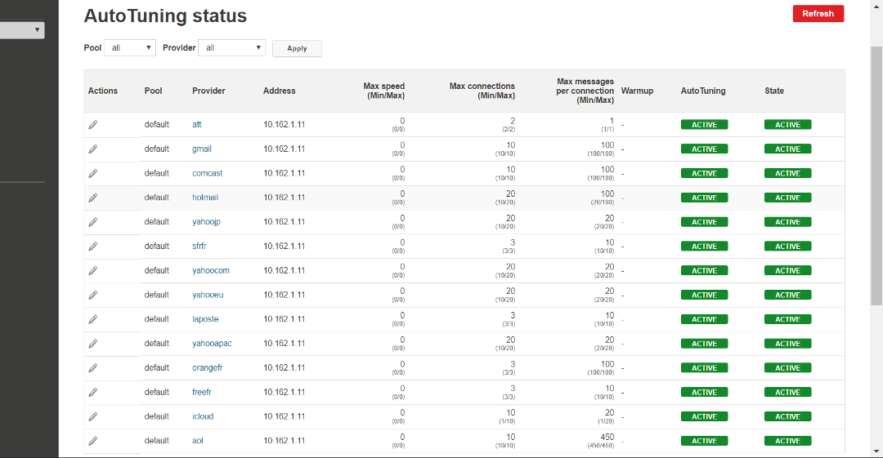Toggle State ACTIVE badge for gmail
Screen dimensions: 883x458
(x=787, y=149)
